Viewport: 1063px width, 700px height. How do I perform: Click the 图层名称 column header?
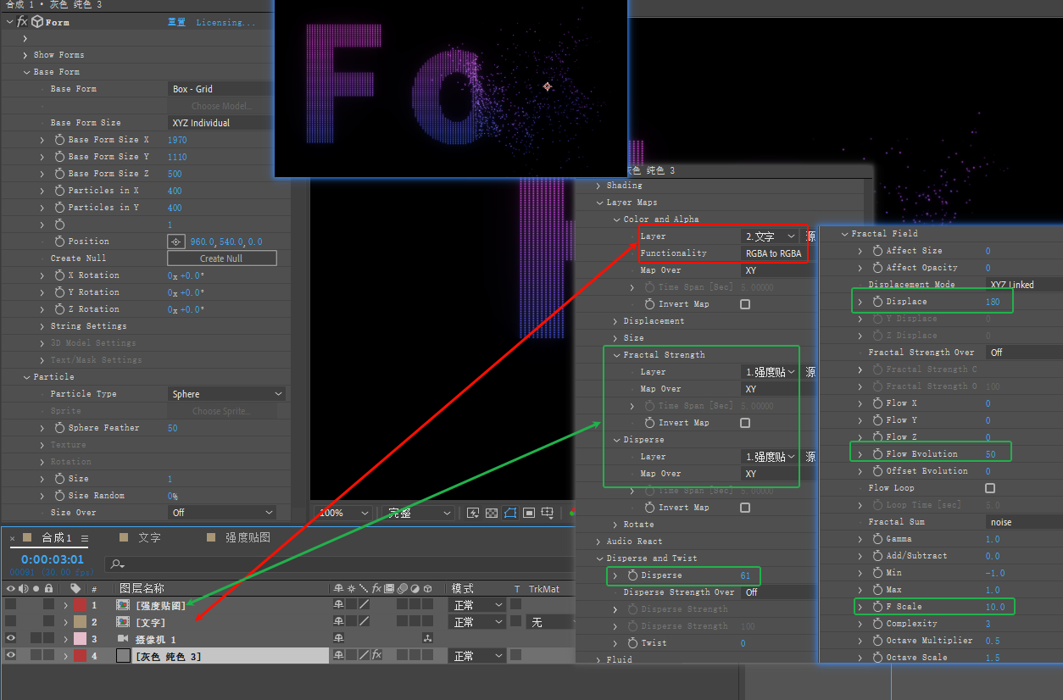coord(142,588)
